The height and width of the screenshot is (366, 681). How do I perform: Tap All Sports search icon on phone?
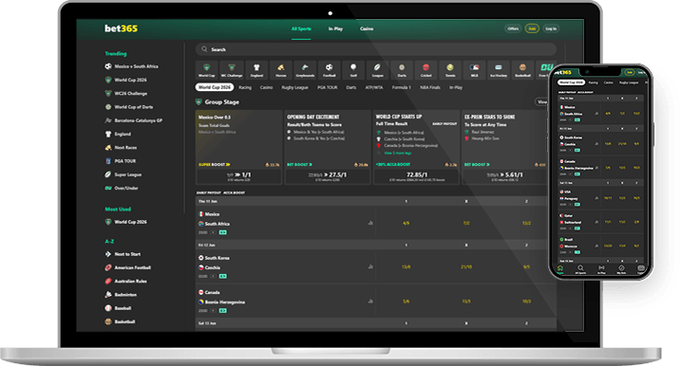(x=580, y=269)
